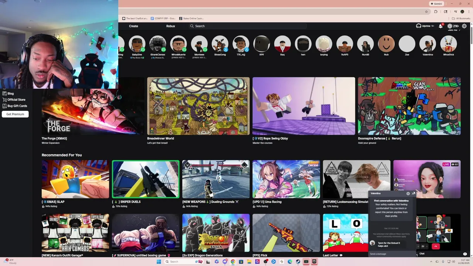Open the idprime profile avatar
The height and width of the screenshot is (266, 473).
click(x=419, y=26)
